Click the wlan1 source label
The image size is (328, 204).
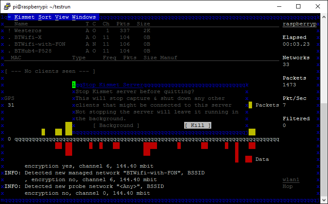pos(291,179)
